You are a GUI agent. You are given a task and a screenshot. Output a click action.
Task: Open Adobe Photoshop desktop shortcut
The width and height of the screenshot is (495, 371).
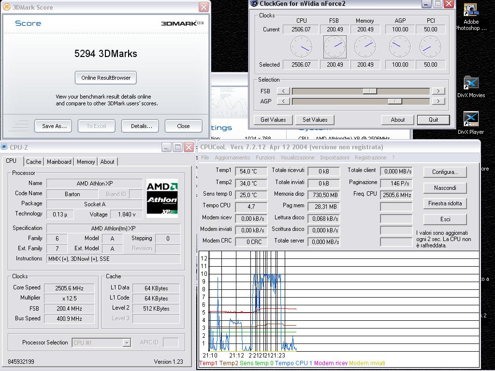(471, 17)
